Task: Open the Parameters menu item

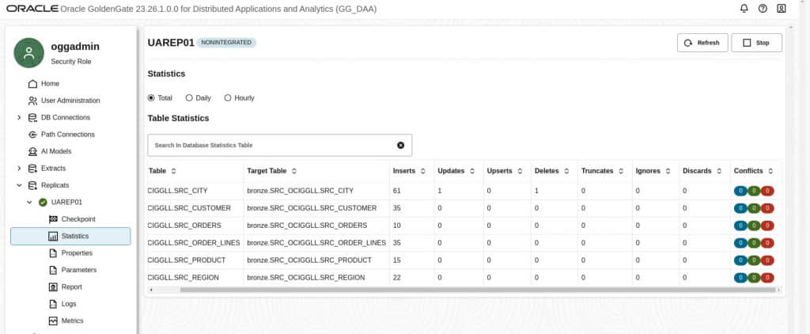Action: click(x=78, y=270)
